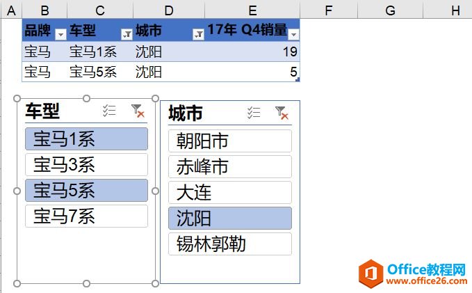Click the 品牌 table header cell
This screenshot has width=472, height=293.
click(x=44, y=30)
